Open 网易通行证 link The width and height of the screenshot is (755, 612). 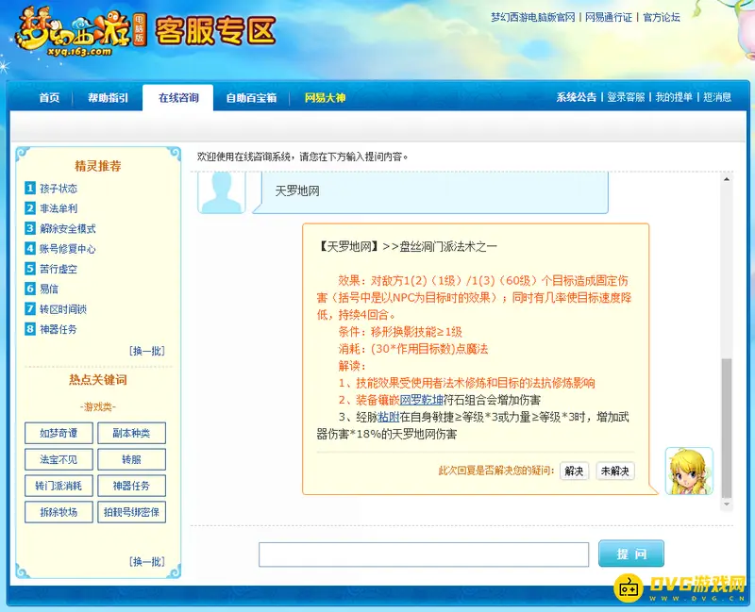tap(608, 17)
